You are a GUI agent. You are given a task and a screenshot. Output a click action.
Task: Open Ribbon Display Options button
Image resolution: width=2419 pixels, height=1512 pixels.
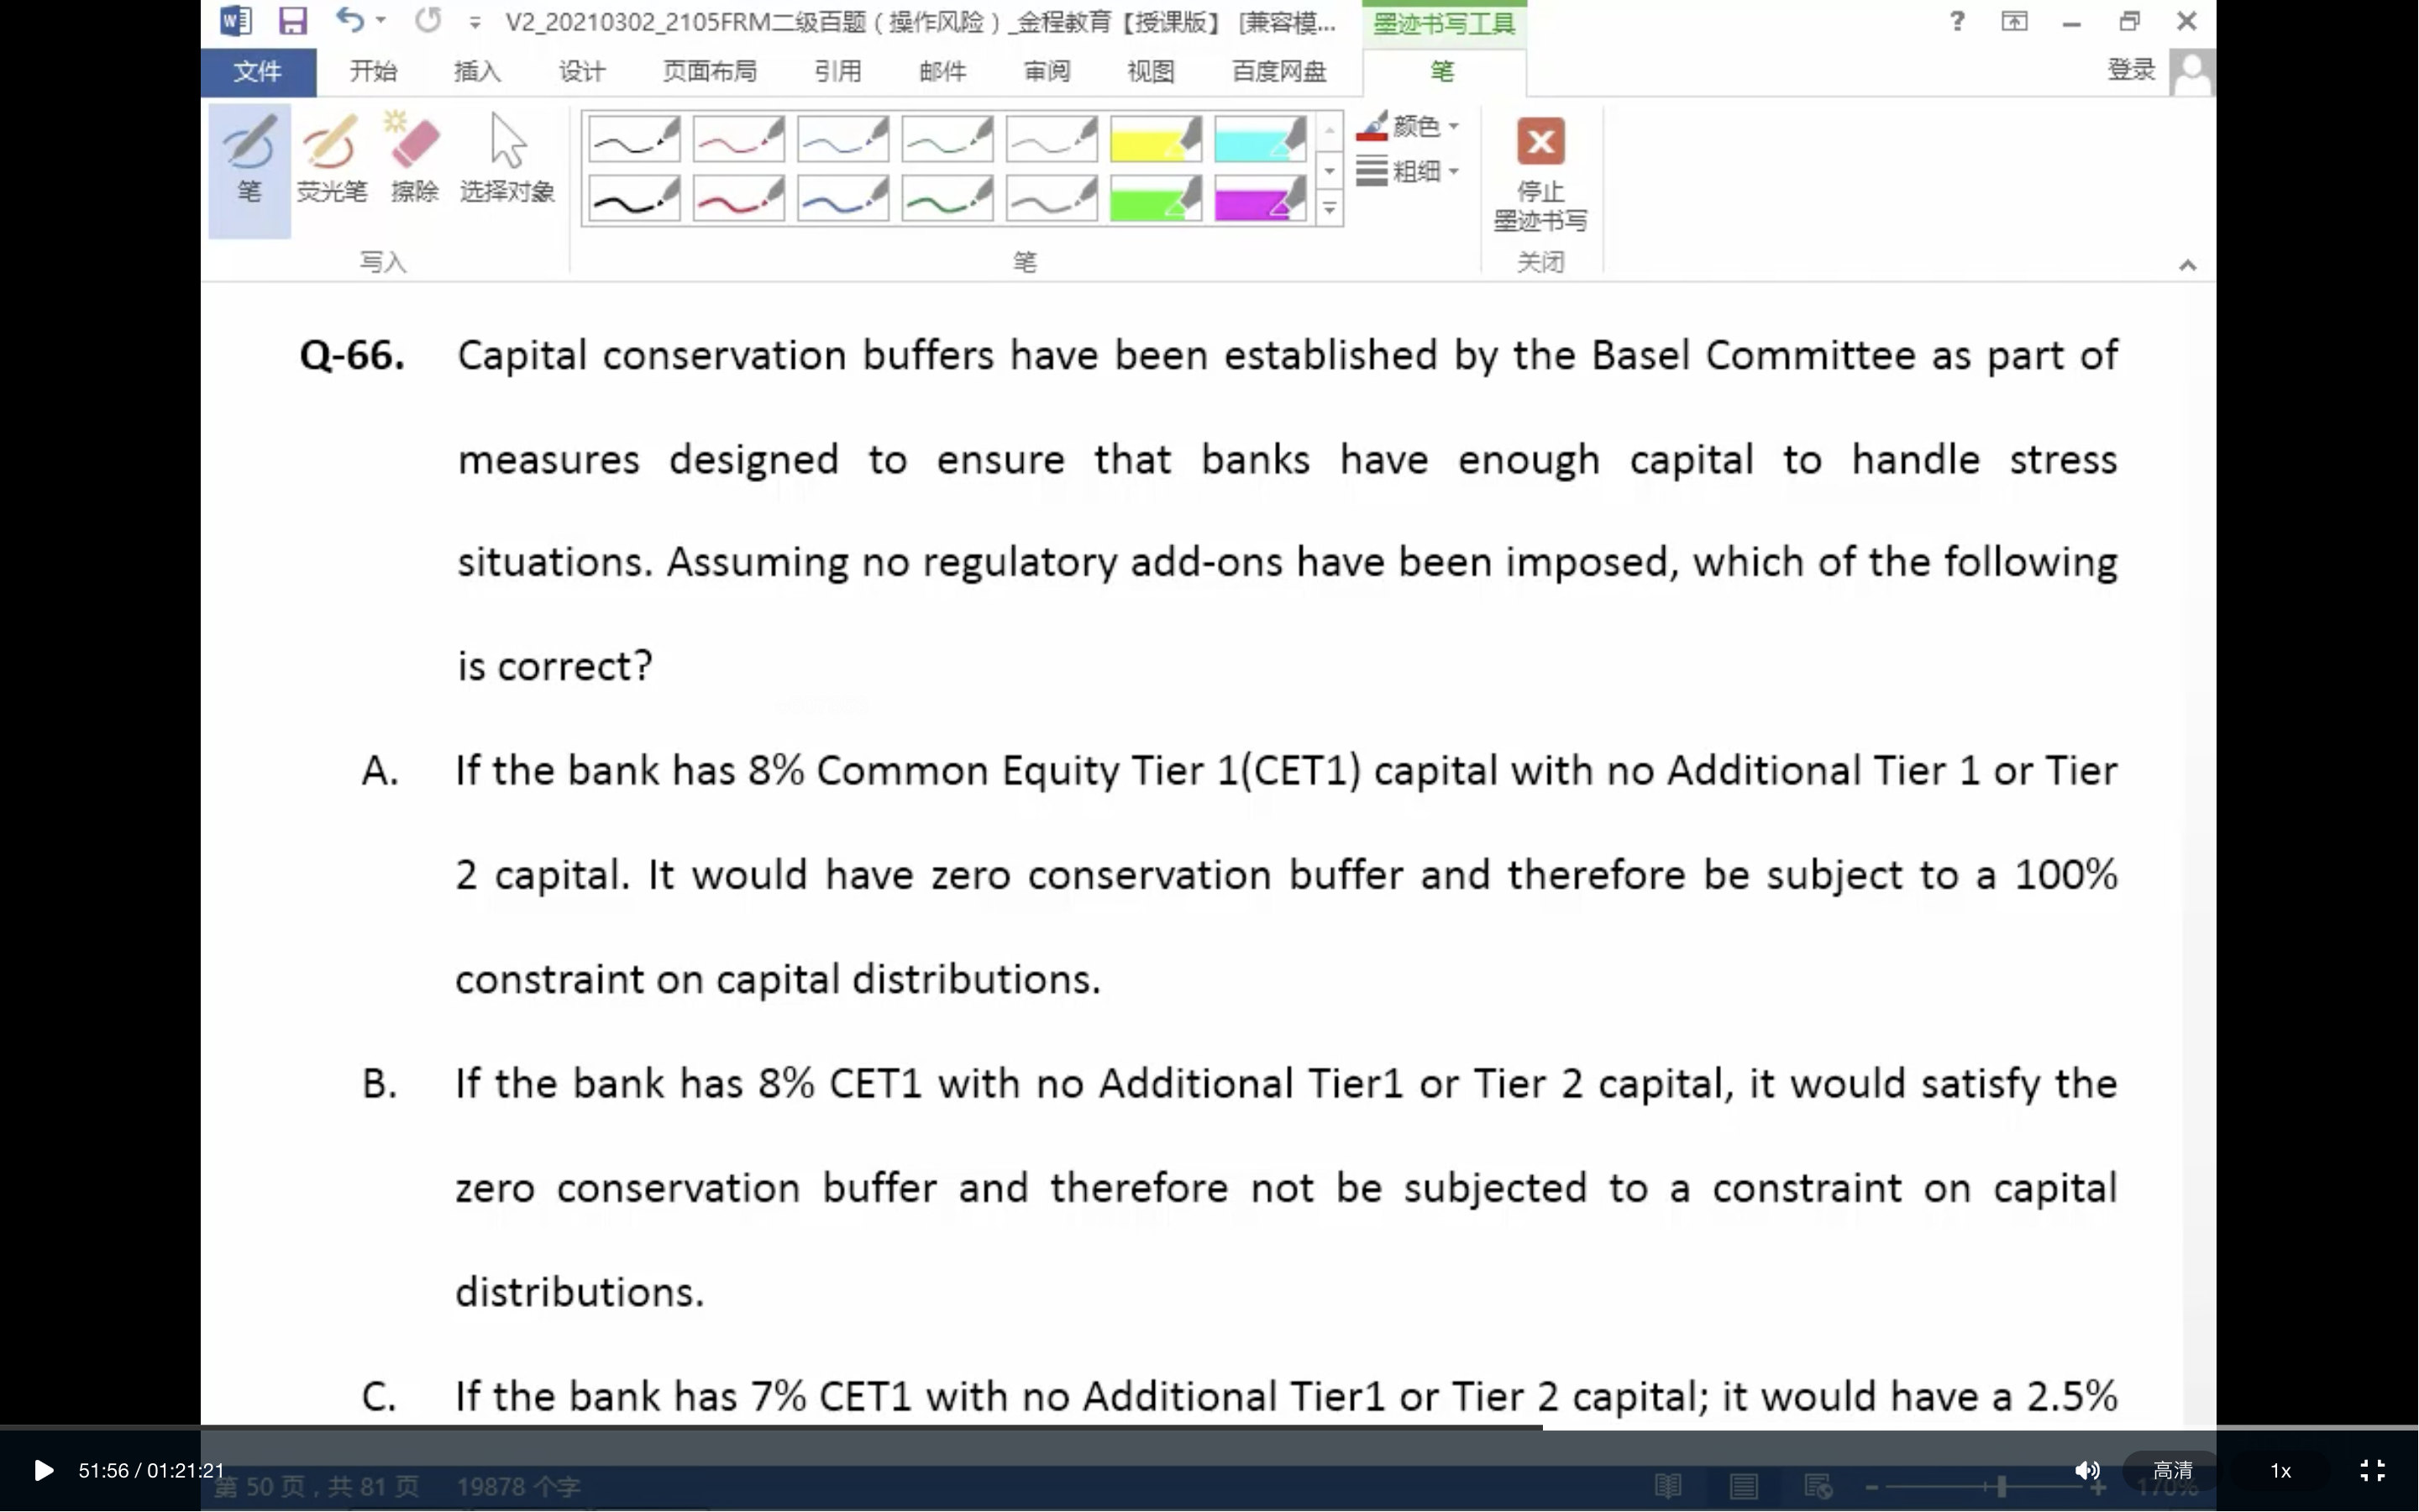(x=2014, y=21)
